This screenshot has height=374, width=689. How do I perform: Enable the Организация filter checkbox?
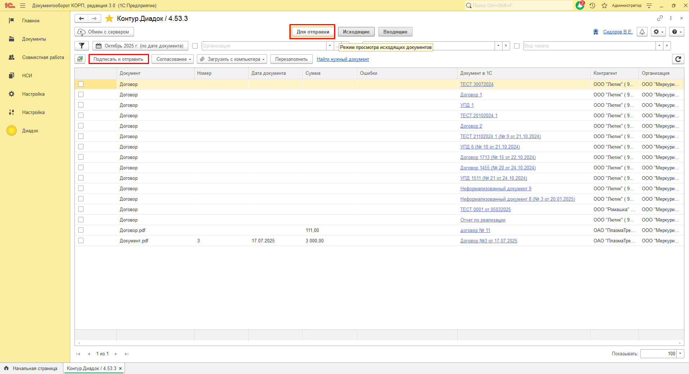(x=195, y=46)
